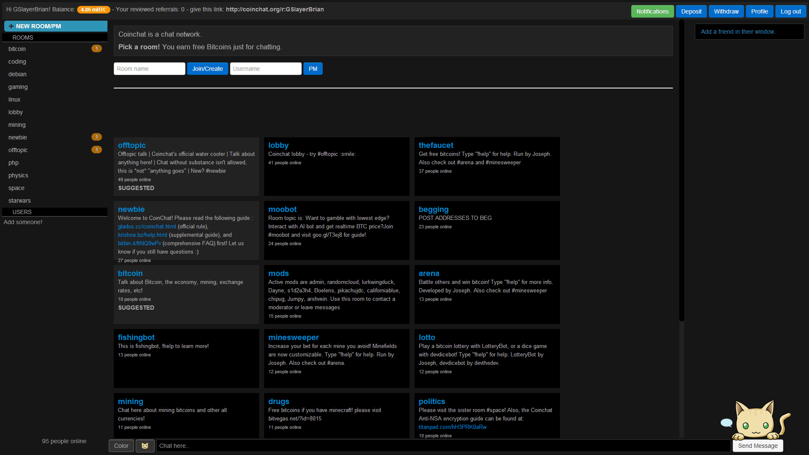
Task: Click the offtopic room unread badge
Action: (x=96, y=150)
